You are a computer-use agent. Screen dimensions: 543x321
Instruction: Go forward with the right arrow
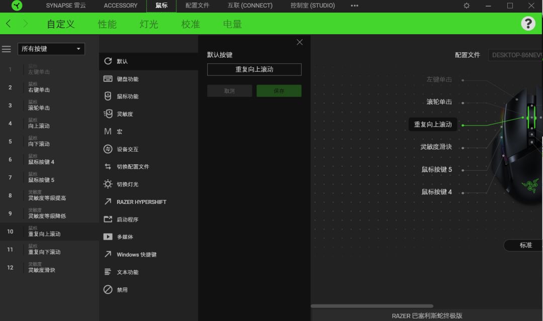tap(25, 24)
